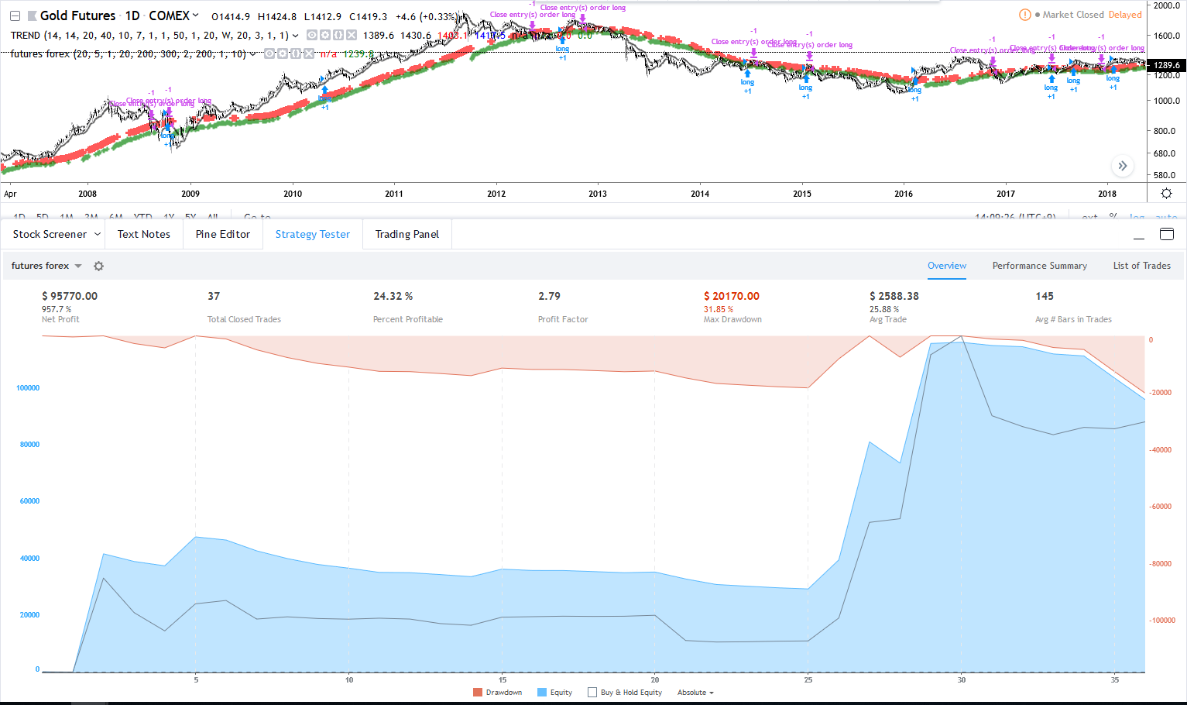
Task: Expand the Absolute display mode dropdown
Action: click(695, 693)
